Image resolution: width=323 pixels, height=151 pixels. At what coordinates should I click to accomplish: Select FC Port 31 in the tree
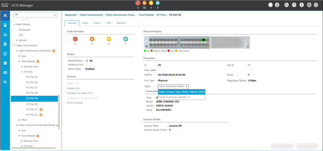click(x=32, y=109)
